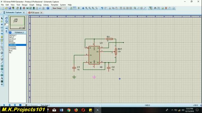Click the Pick from Libraries magnifier icon
This screenshot has height=113, width=202.
coord(135,8)
